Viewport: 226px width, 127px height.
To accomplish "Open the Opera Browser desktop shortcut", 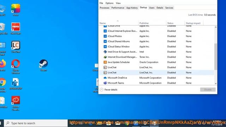I will (x=16, y=67).
